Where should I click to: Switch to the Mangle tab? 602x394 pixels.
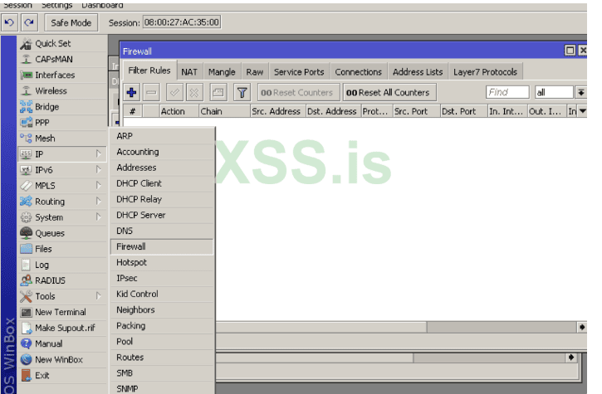(222, 72)
